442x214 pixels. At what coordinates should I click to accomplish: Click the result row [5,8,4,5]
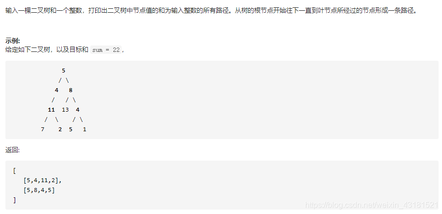[39, 190]
